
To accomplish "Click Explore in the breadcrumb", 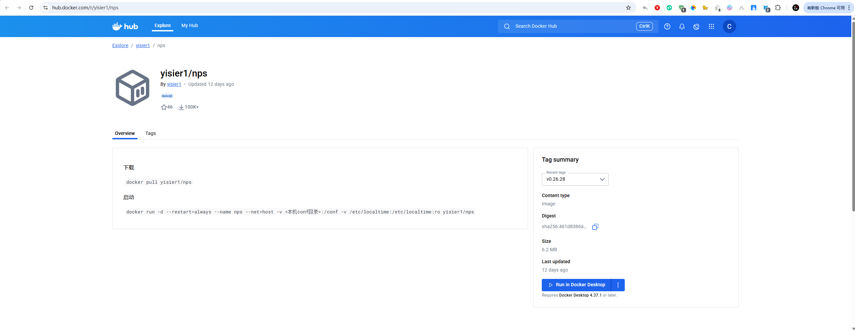I will point(120,45).
